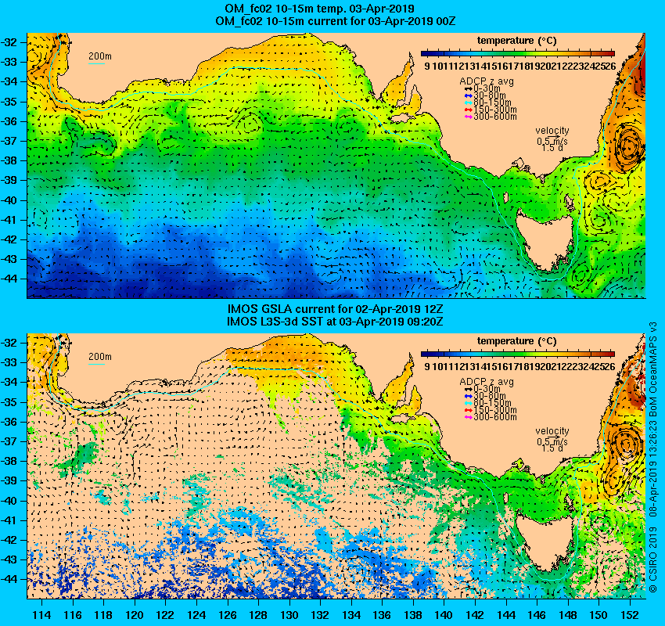This screenshot has width=665, height=626.
Task: Click '1.5 d' value in bottom panel
Action: (552, 448)
